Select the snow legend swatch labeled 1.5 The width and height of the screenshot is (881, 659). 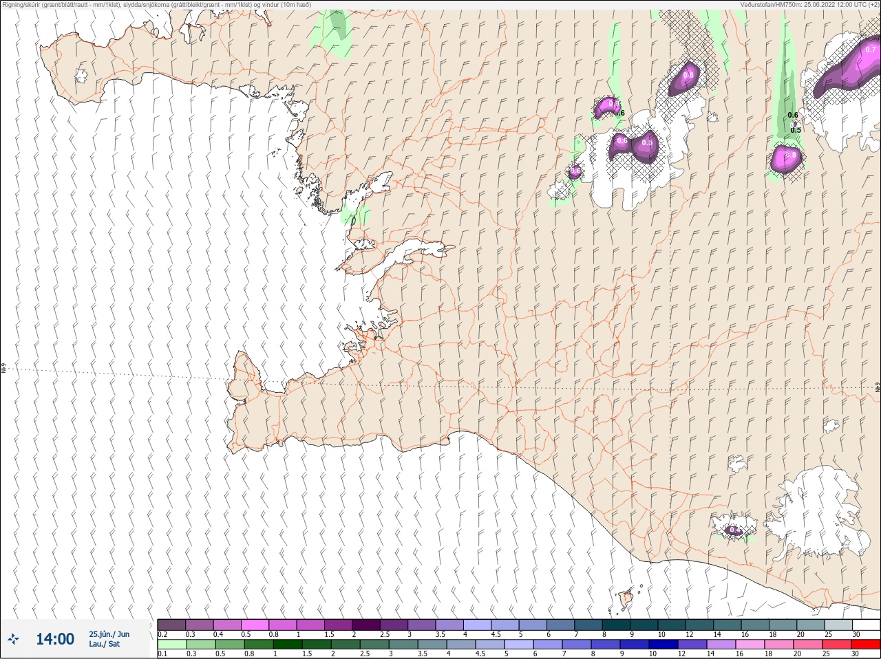pos(338,625)
